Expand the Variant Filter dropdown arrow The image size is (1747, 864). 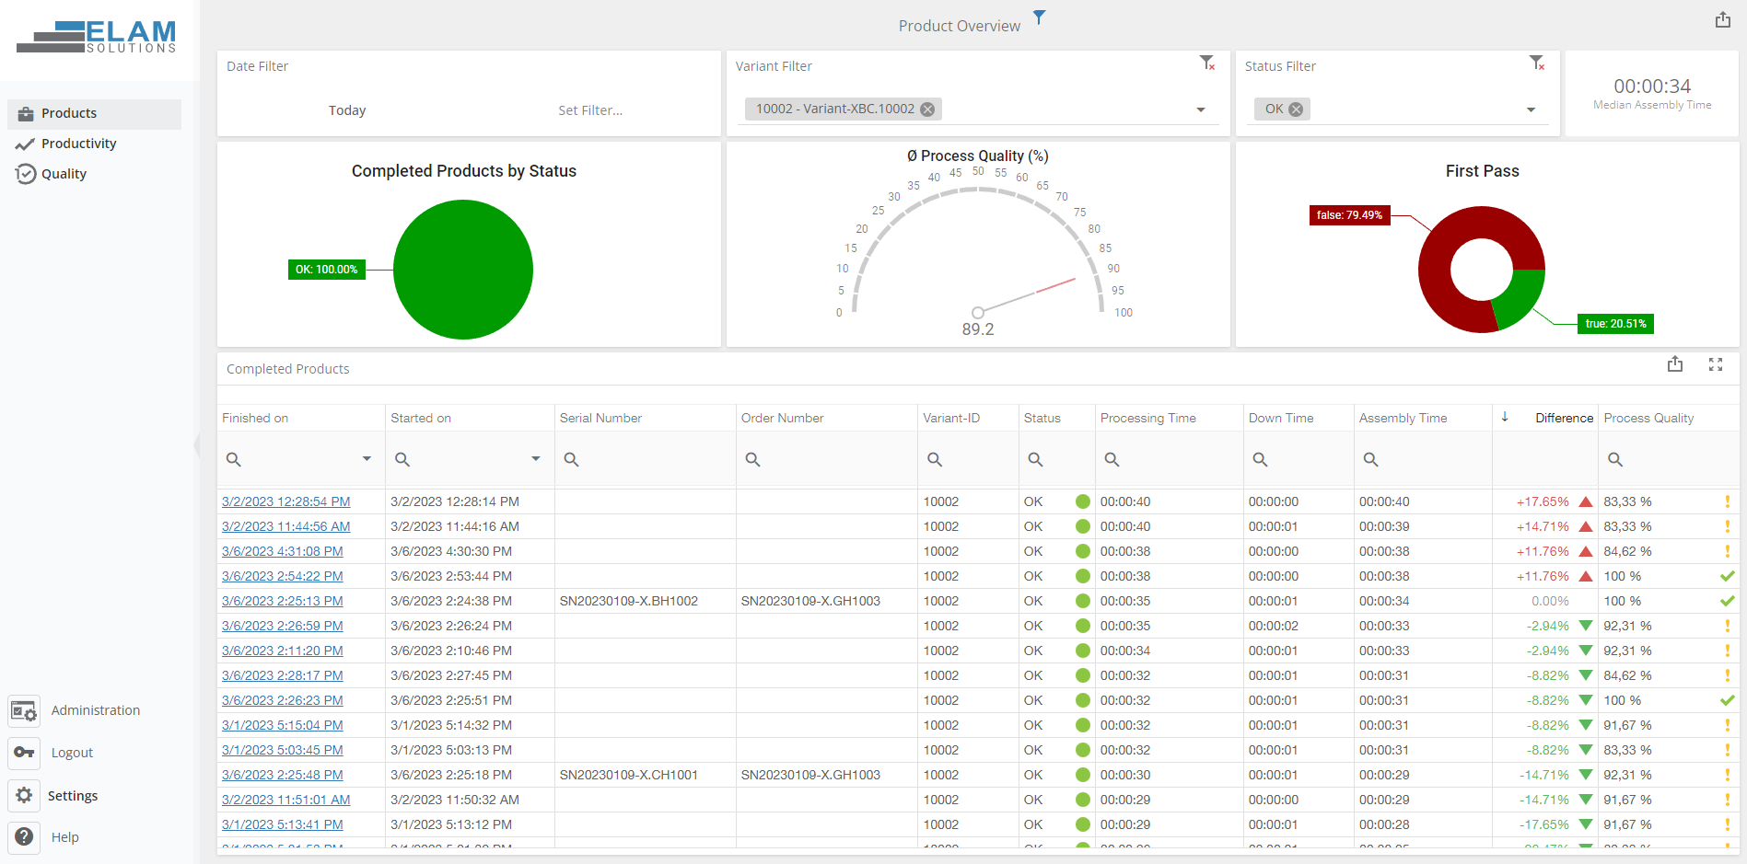click(1200, 110)
